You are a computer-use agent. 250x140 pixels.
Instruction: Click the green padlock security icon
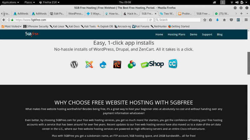tap(12, 20)
